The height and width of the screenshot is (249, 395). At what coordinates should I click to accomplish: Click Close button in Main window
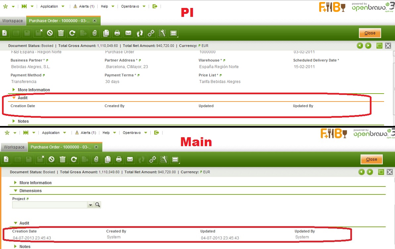371,159
